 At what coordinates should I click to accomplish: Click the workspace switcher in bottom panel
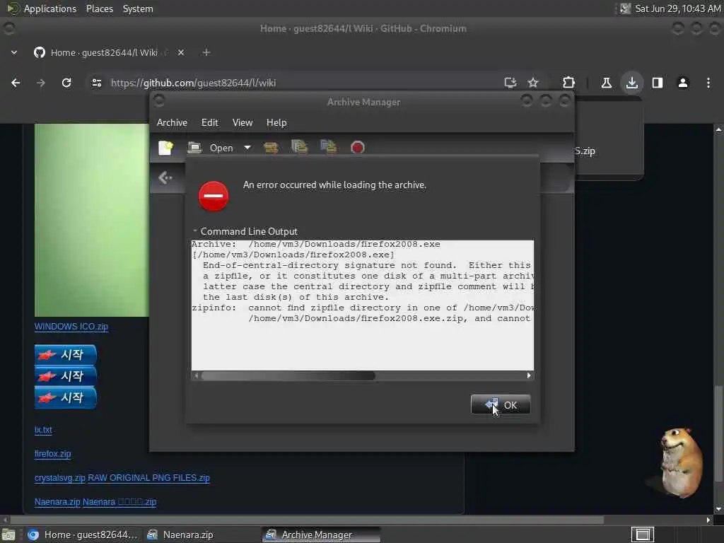click(643, 535)
